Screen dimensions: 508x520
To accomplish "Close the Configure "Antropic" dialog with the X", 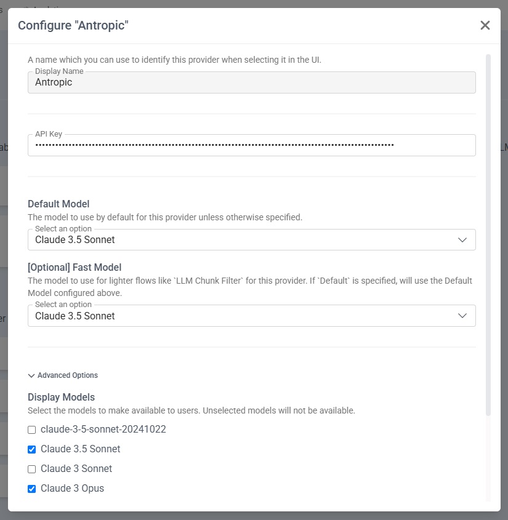I will [x=485, y=25].
